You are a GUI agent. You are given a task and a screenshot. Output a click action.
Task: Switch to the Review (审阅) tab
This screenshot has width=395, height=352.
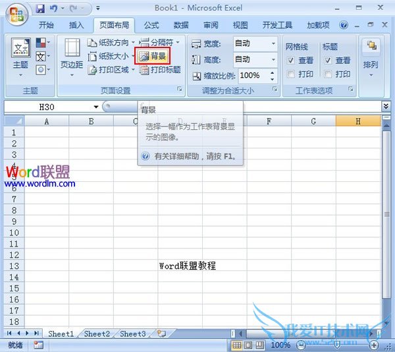(211, 25)
